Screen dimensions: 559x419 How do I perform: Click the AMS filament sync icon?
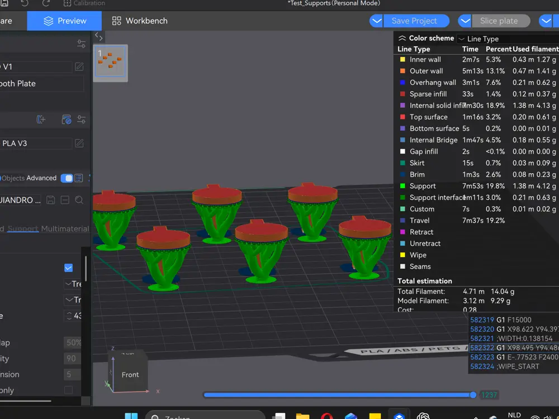click(x=67, y=120)
